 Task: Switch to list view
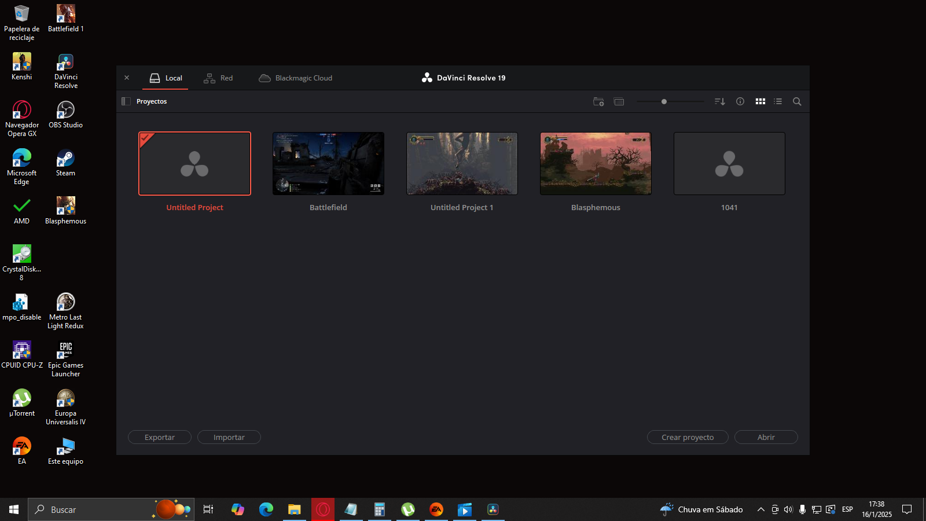coord(778,101)
